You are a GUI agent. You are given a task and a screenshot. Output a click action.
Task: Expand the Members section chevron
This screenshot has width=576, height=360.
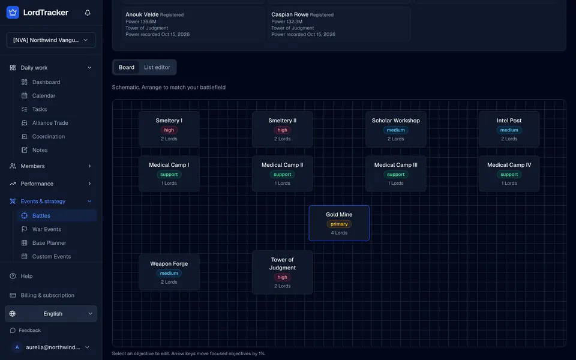point(89,166)
